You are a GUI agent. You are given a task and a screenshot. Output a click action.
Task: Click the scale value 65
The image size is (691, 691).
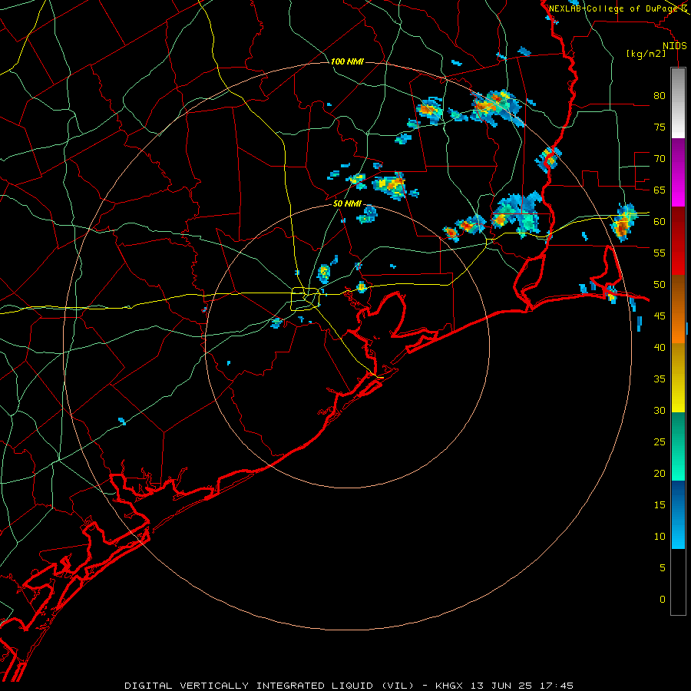point(660,190)
